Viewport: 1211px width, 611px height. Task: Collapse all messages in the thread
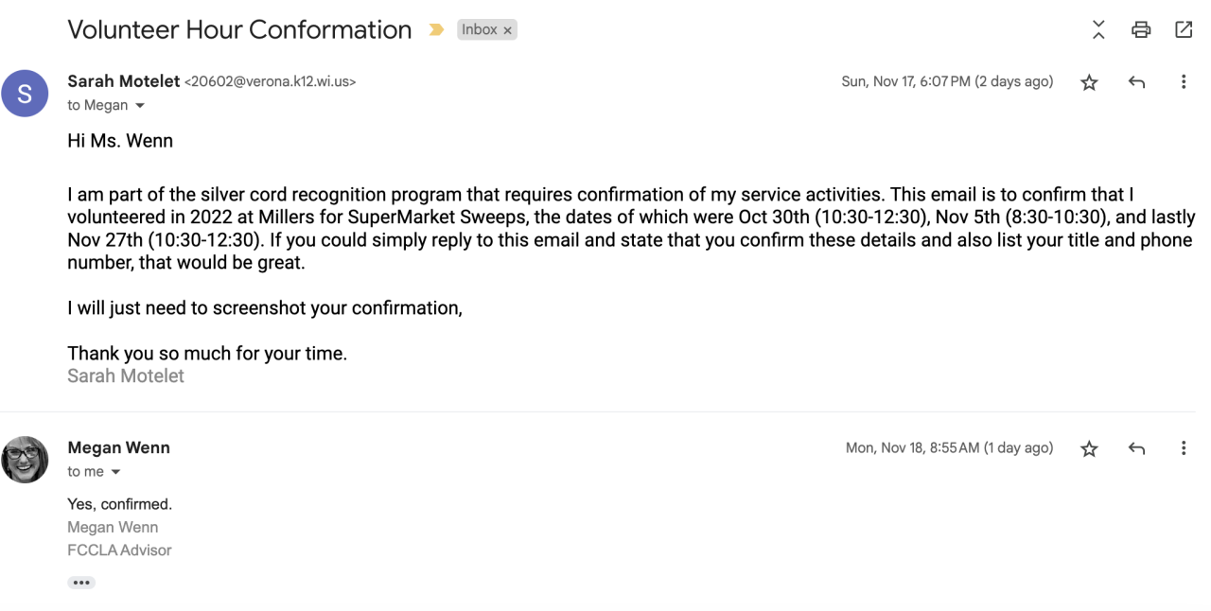(x=1098, y=30)
